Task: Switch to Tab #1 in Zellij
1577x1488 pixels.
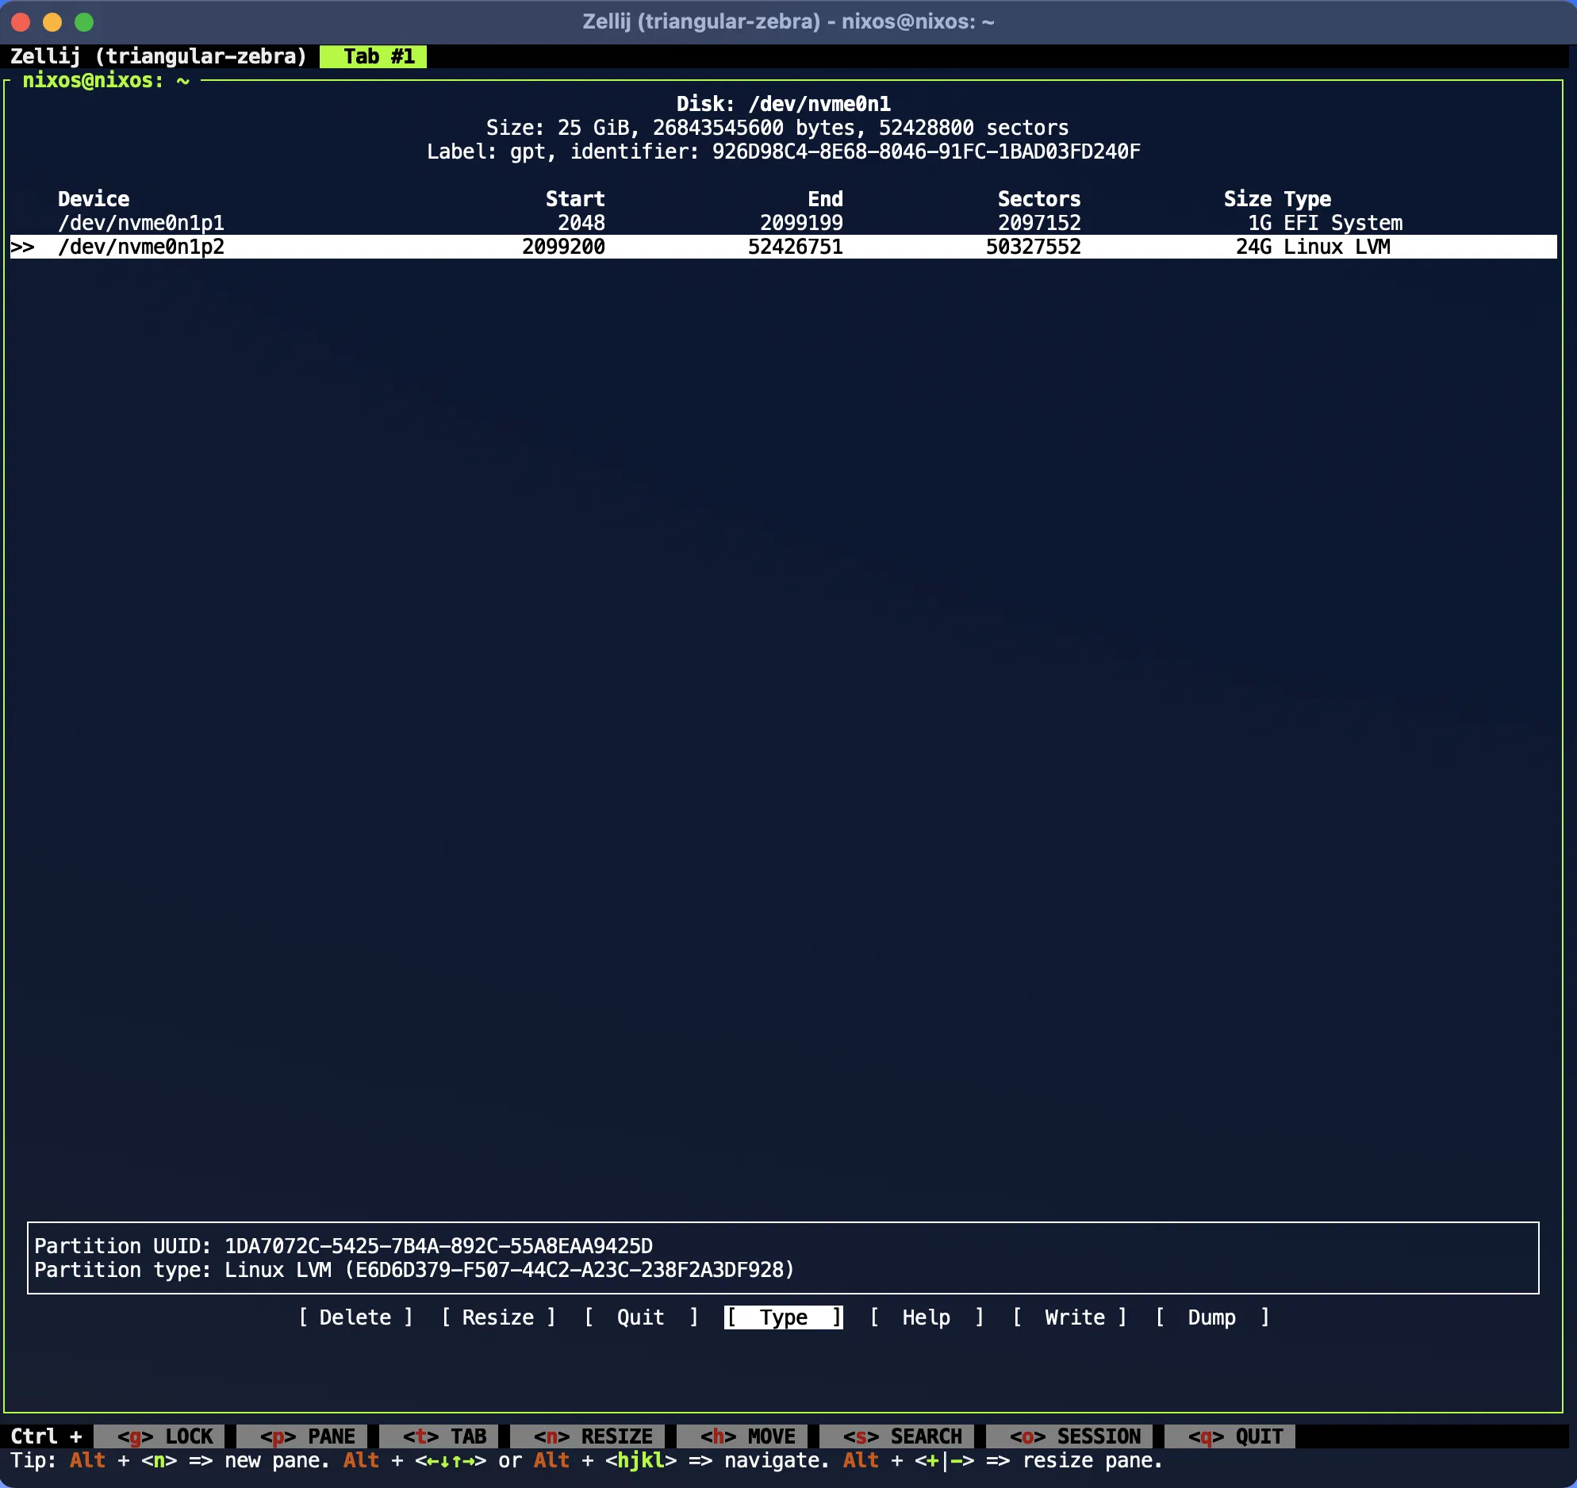Action: [x=374, y=56]
